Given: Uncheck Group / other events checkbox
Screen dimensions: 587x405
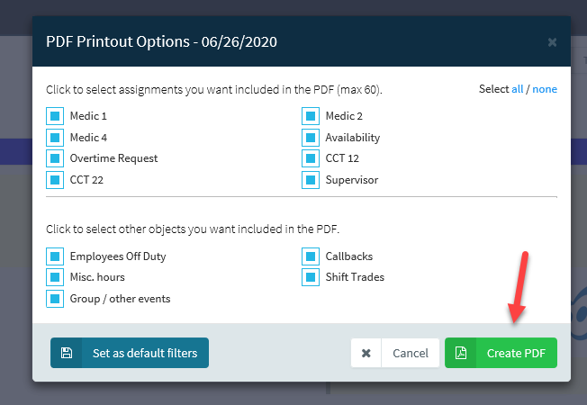Looking at the screenshot, I should 55,299.
